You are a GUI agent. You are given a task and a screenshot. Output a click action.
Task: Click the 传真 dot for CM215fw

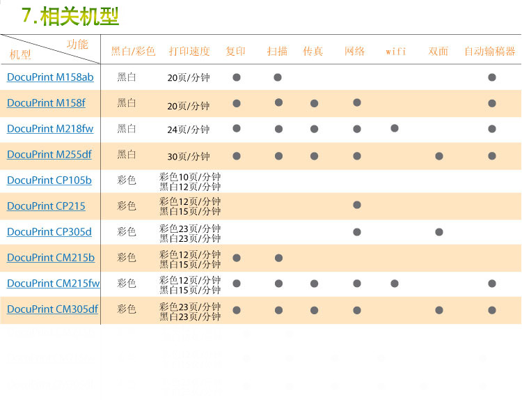[315, 284]
